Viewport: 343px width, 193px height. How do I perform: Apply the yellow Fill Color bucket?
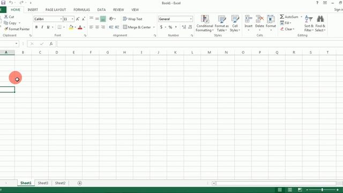[71, 27]
